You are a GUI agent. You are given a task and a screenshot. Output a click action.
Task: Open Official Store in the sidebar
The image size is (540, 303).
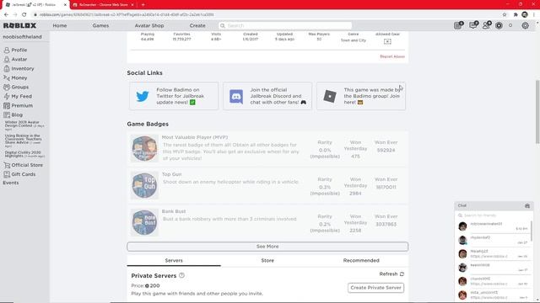point(23,165)
